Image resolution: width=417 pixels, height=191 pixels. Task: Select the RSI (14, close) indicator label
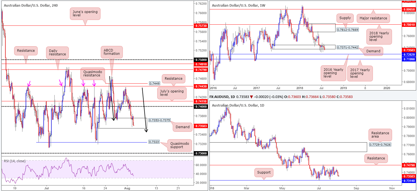[x=14, y=161]
